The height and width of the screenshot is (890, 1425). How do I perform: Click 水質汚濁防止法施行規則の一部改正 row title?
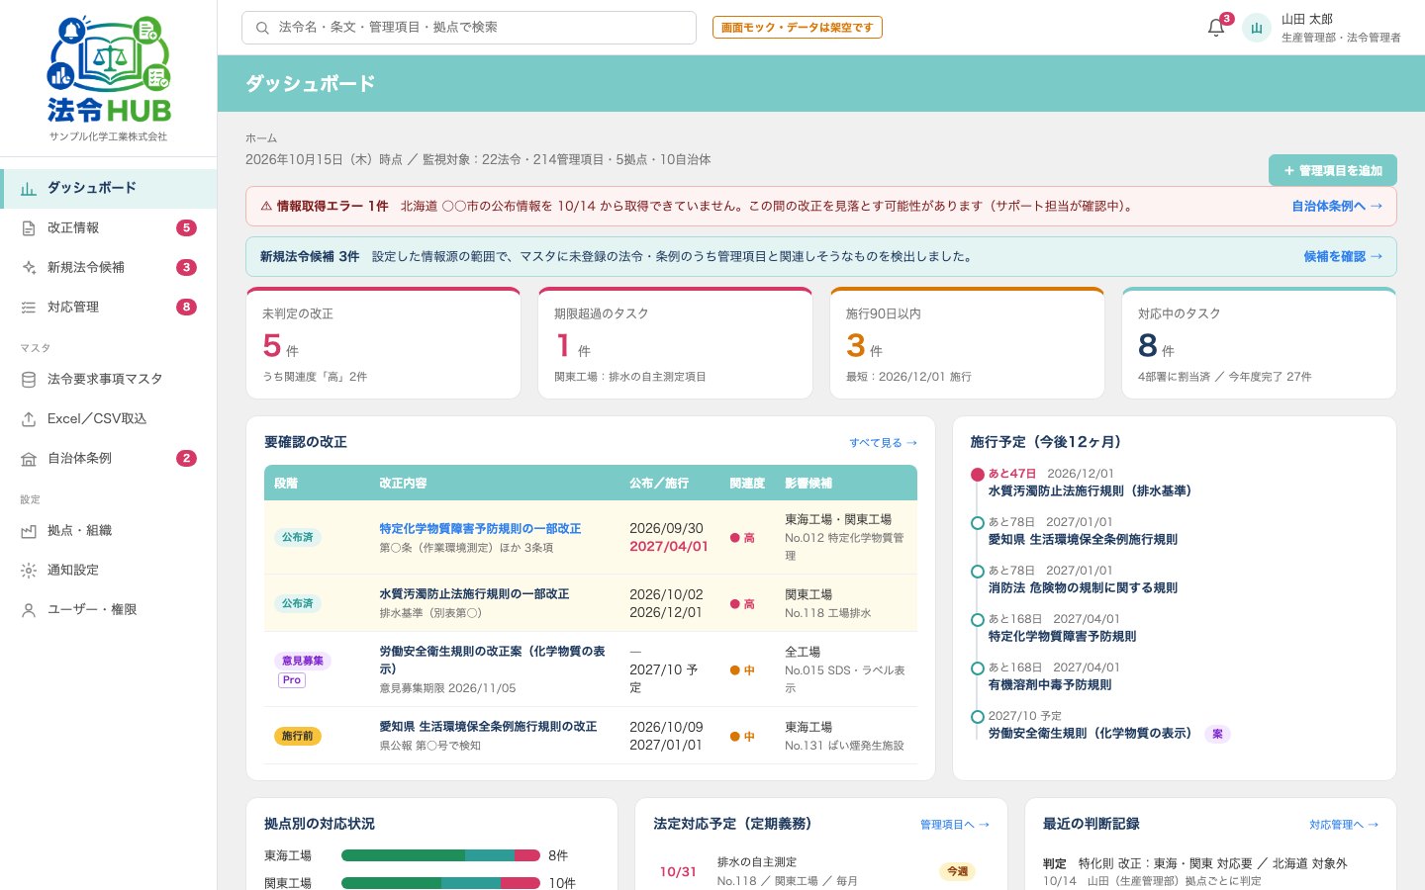[x=474, y=594]
